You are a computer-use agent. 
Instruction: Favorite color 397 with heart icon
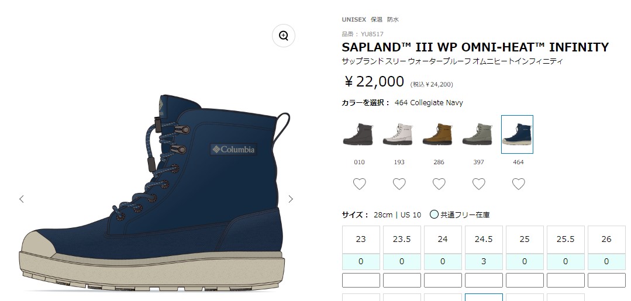pos(478,184)
